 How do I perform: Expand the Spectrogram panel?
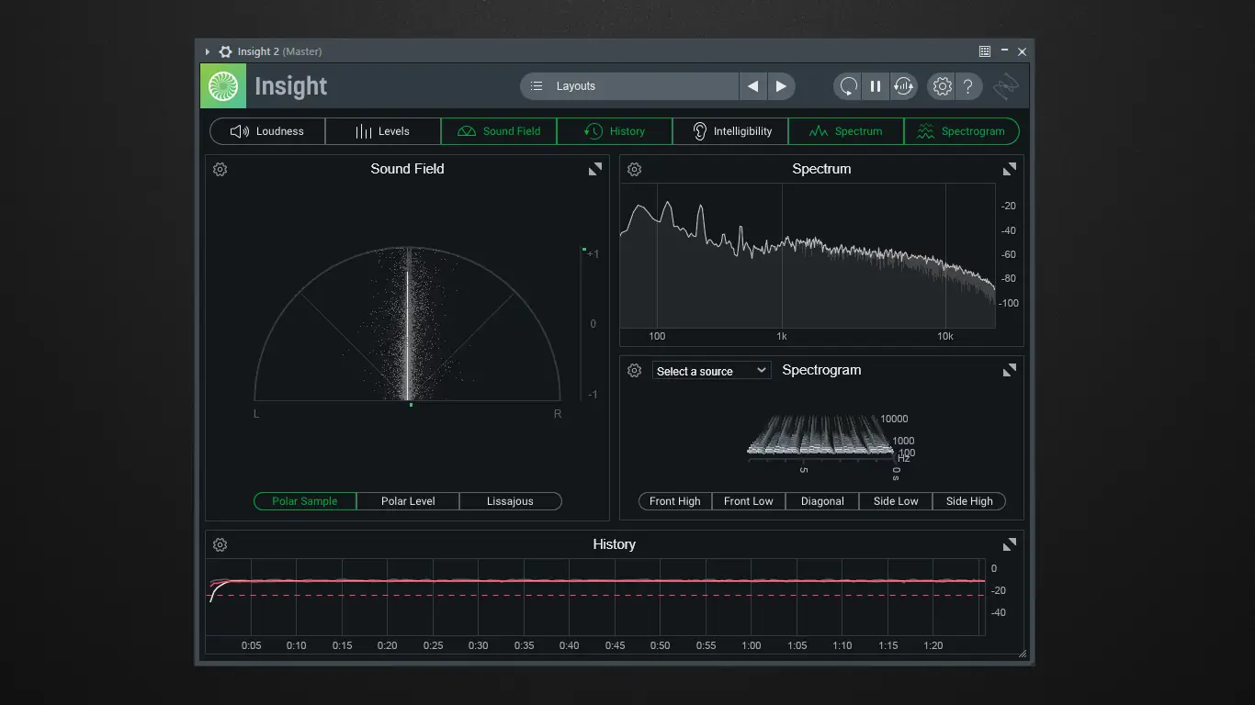(x=1010, y=370)
